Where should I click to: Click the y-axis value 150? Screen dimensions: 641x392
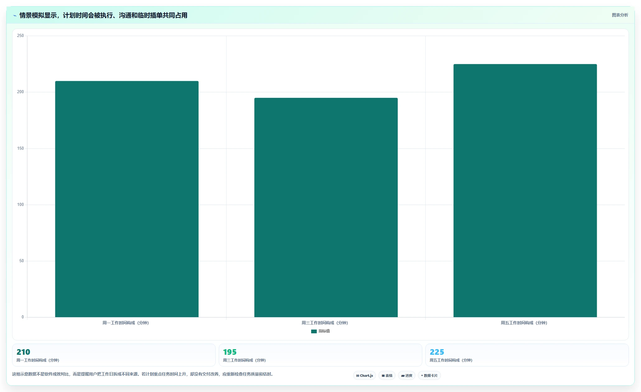(20, 148)
